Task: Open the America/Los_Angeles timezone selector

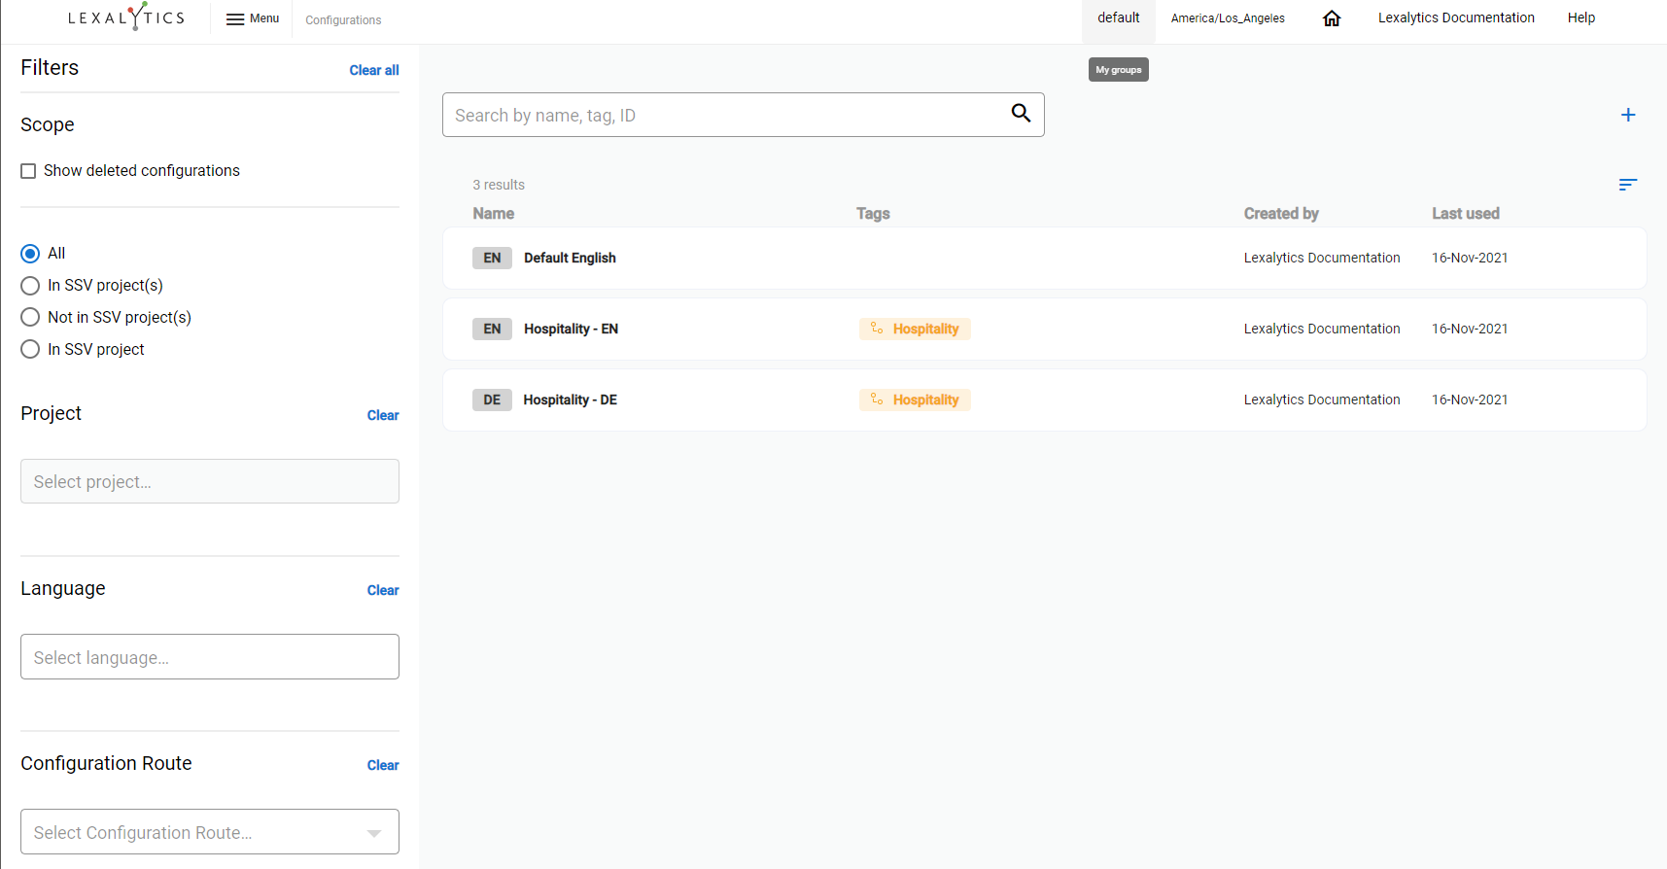Action: tap(1228, 18)
